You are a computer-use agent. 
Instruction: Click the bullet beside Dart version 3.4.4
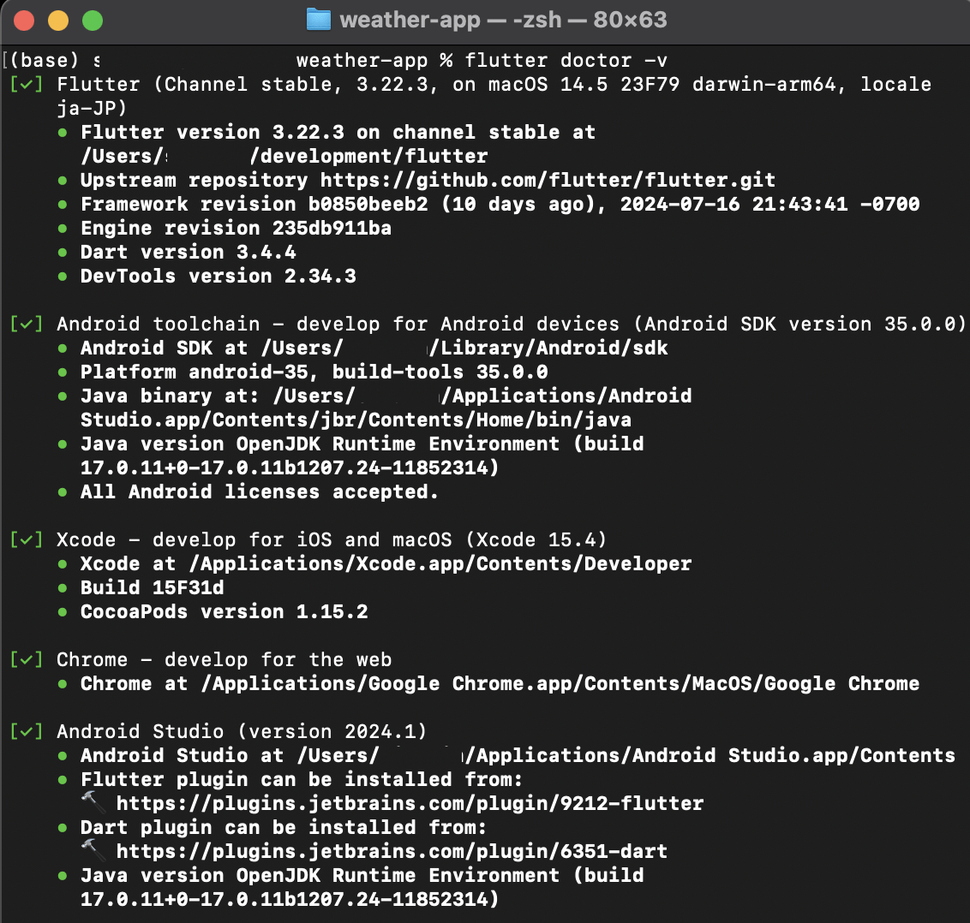pyautogui.click(x=64, y=252)
